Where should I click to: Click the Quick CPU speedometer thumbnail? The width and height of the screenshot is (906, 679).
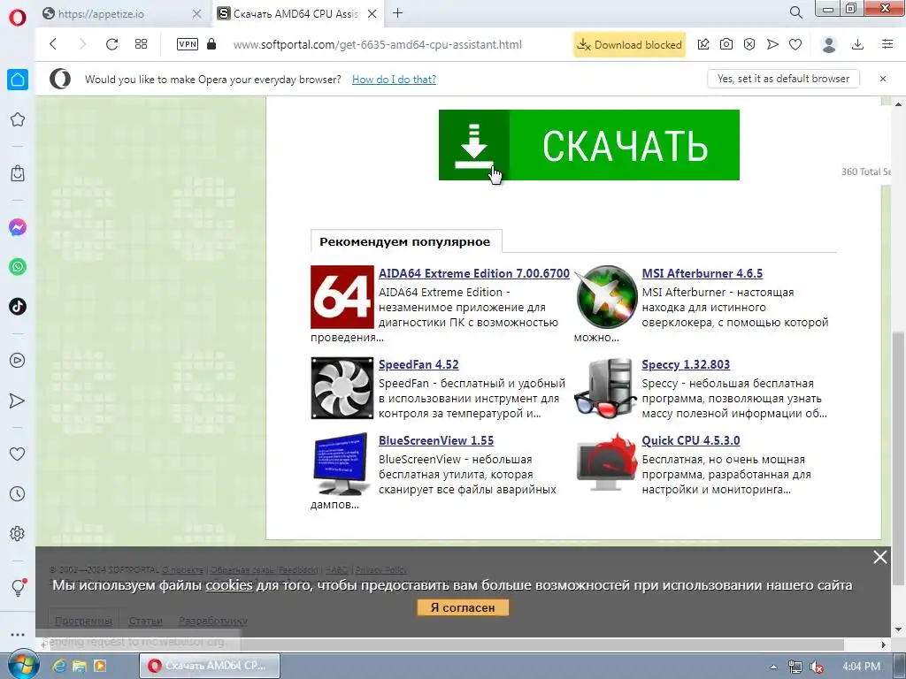click(605, 463)
